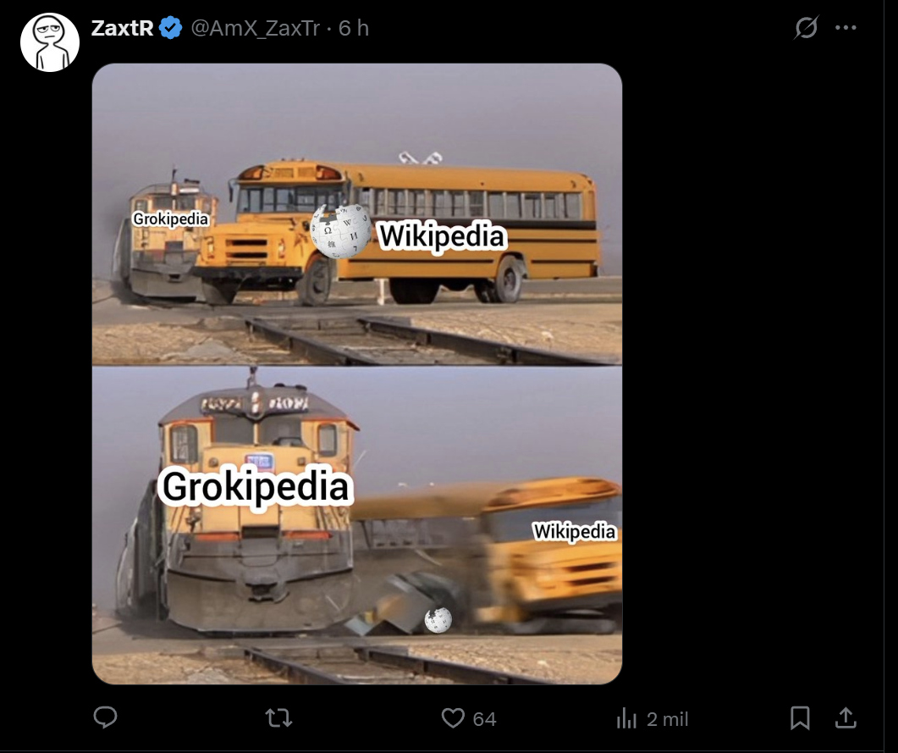898x753 pixels.
Task: Open the top meme panel with the school bus
Action: pyautogui.click(x=357, y=213)
